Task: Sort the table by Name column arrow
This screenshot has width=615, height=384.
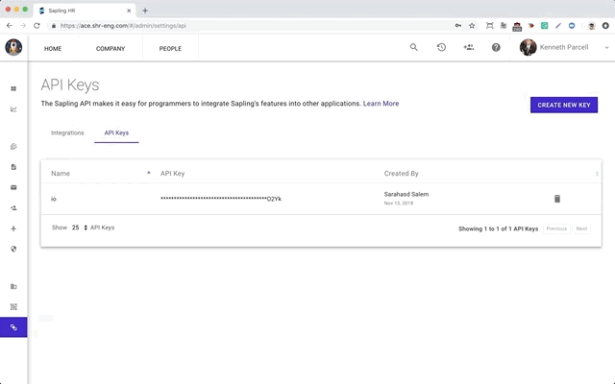Action: click(148, 173)
